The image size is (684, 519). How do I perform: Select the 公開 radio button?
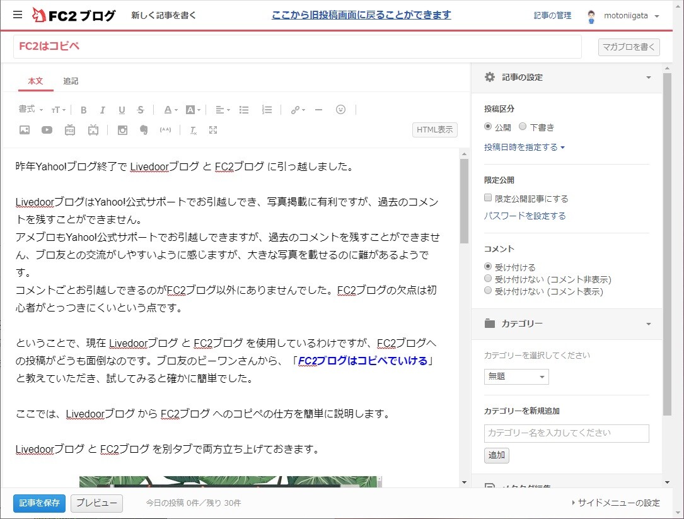488,127
